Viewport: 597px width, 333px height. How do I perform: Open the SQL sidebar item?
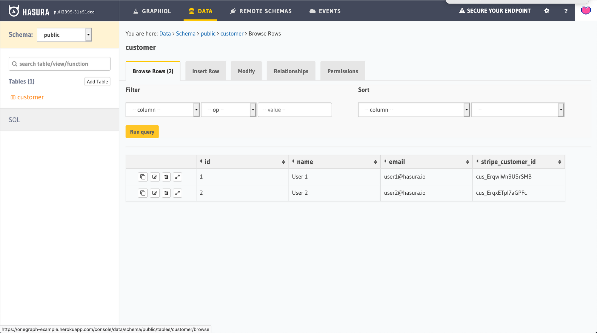pos(60,120)
